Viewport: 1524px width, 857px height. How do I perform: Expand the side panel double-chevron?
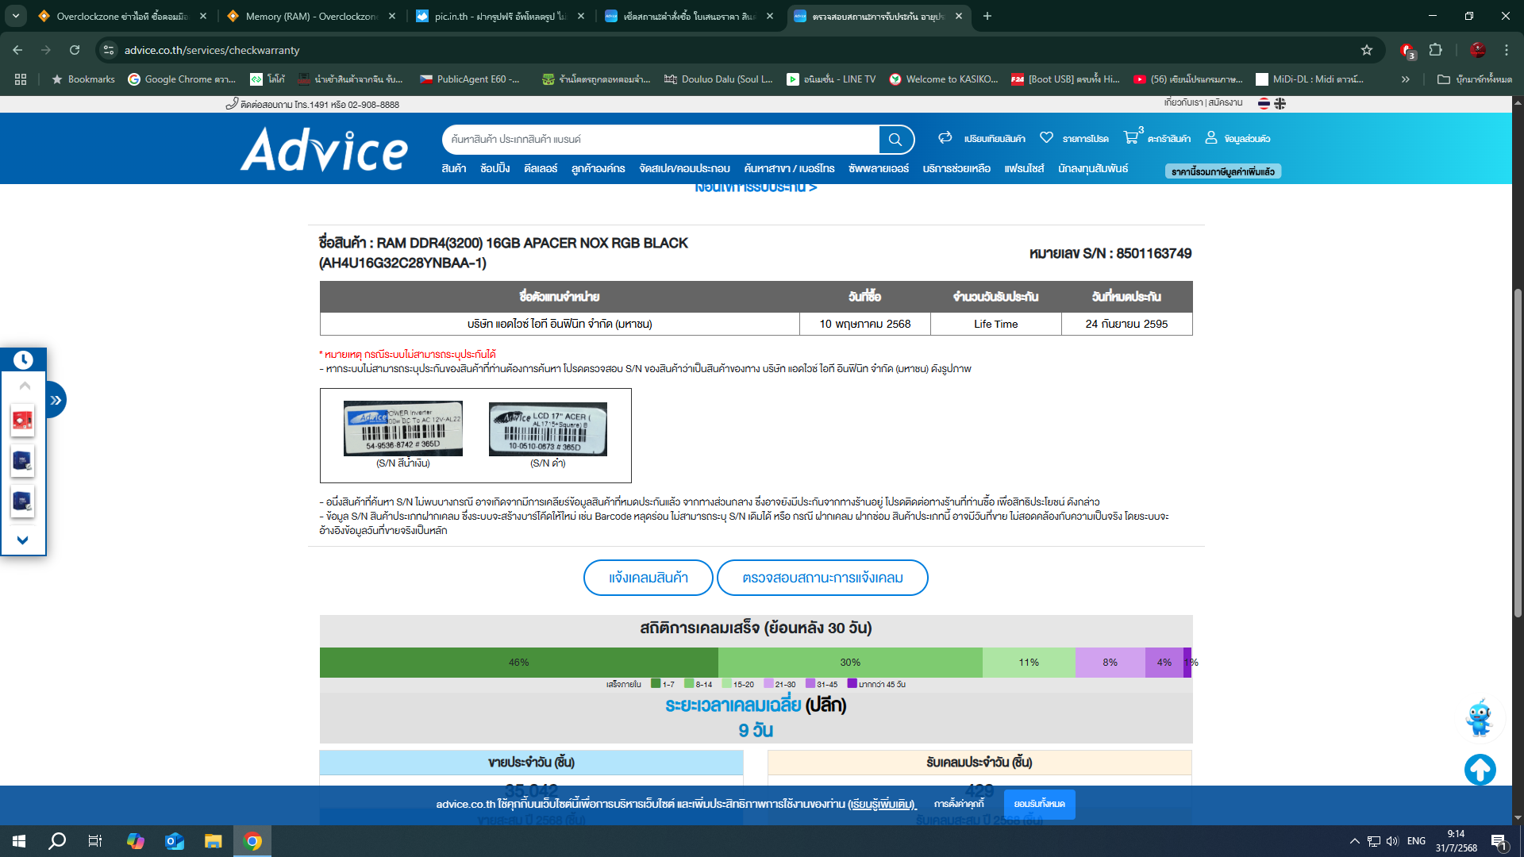pyautogui.click(x=56, y=400)
